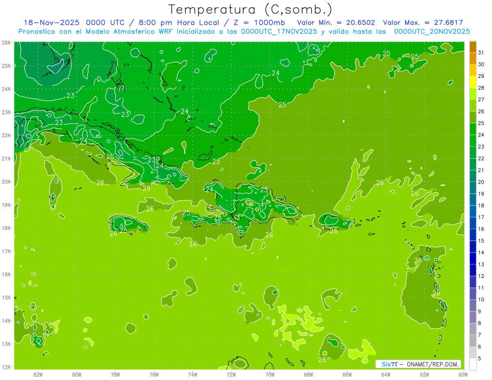Click the 19N latitude axis label
Viewport: 492px width, 380px height.
6,205
